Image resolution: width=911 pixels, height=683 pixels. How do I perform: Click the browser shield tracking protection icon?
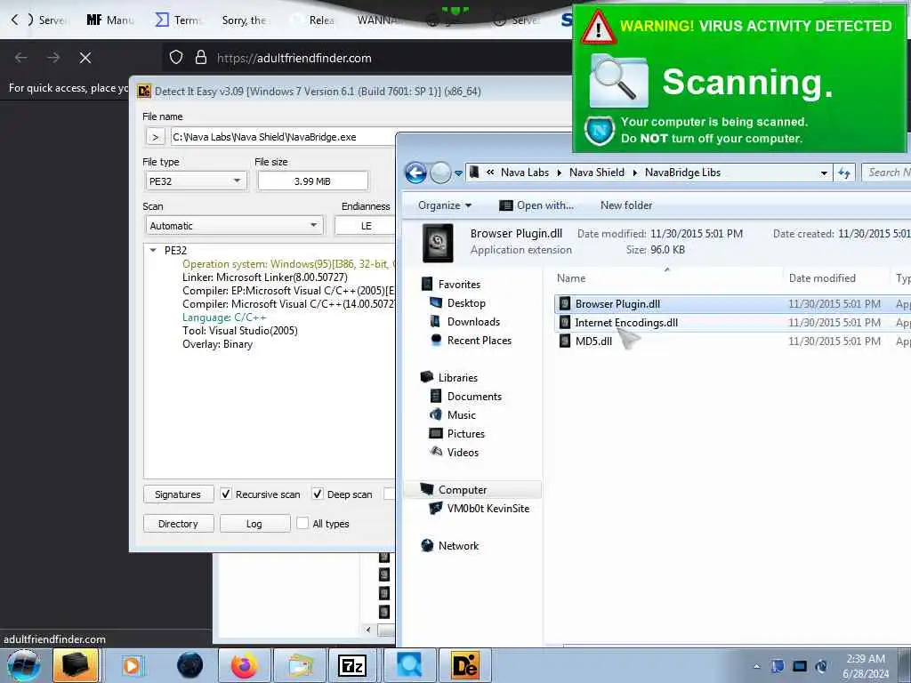pyautogui.click(x=176, y=57)
